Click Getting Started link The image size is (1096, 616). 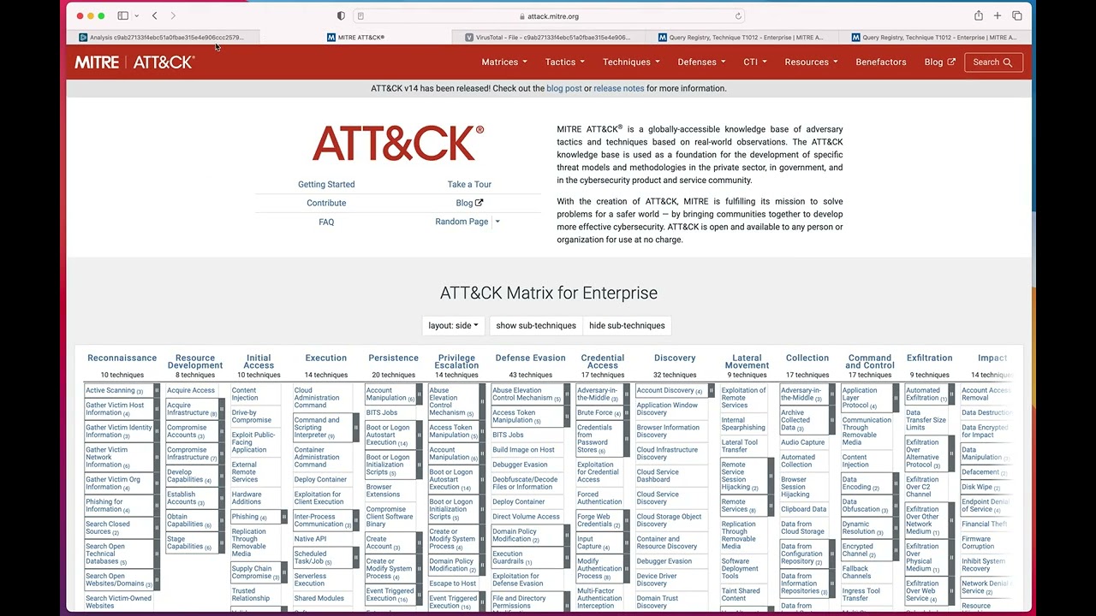[326, 184]
